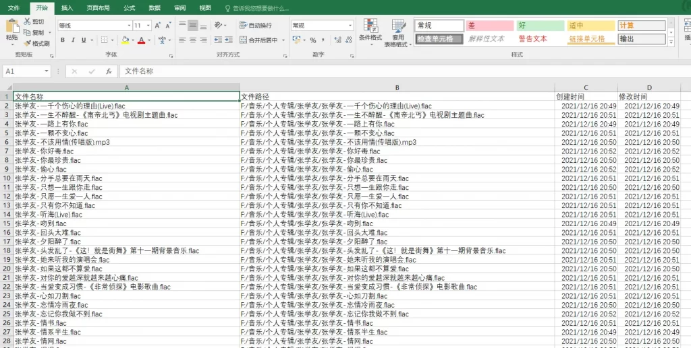Open Conditional Formatting (条件格式)
The height and width of the screenshot is (348, 691).
point(370,31)
